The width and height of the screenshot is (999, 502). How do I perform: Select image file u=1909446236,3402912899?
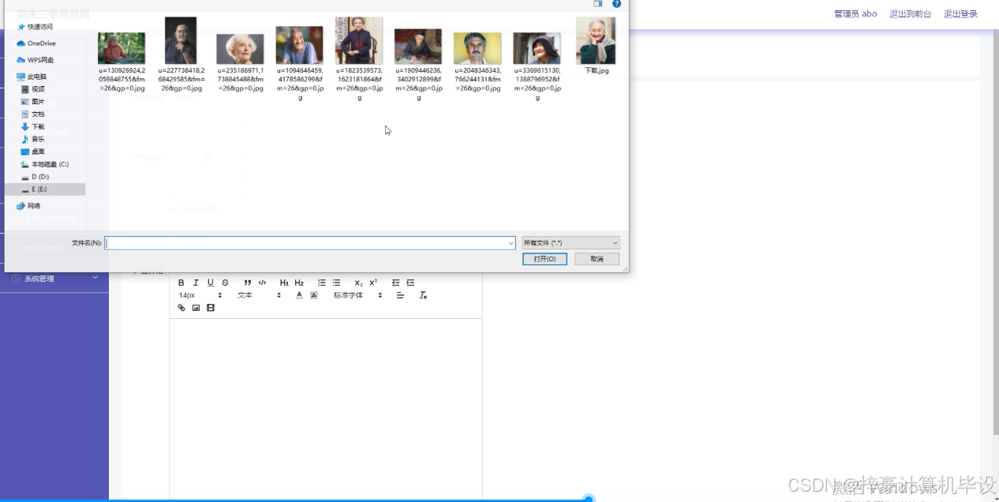coord(418,65)
